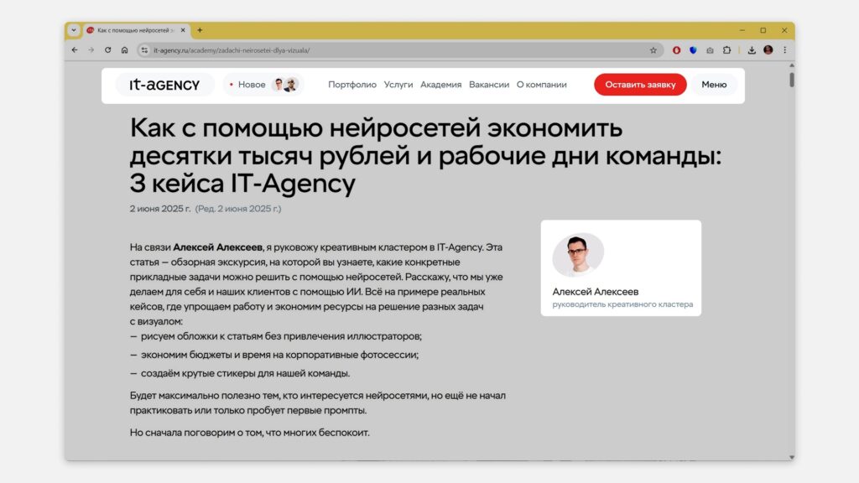Viewport: 859px width, 483px height.
Task: Click the publication date '2 июня 2025 г.'
Action: point(160,209)
